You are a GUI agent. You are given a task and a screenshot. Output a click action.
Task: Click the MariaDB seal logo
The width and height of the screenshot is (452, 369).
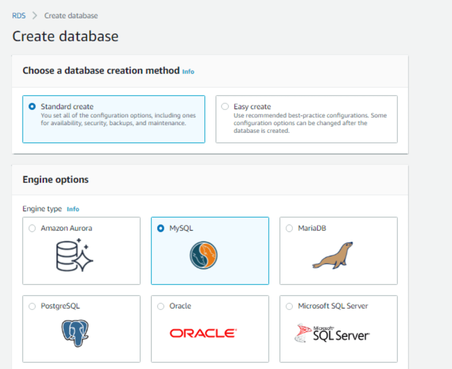click(332, 255)
